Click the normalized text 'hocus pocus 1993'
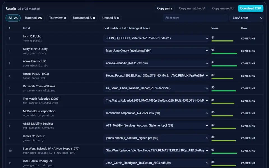Image resolution: width=269 pixels, height=168 pixels. [34, 78]
